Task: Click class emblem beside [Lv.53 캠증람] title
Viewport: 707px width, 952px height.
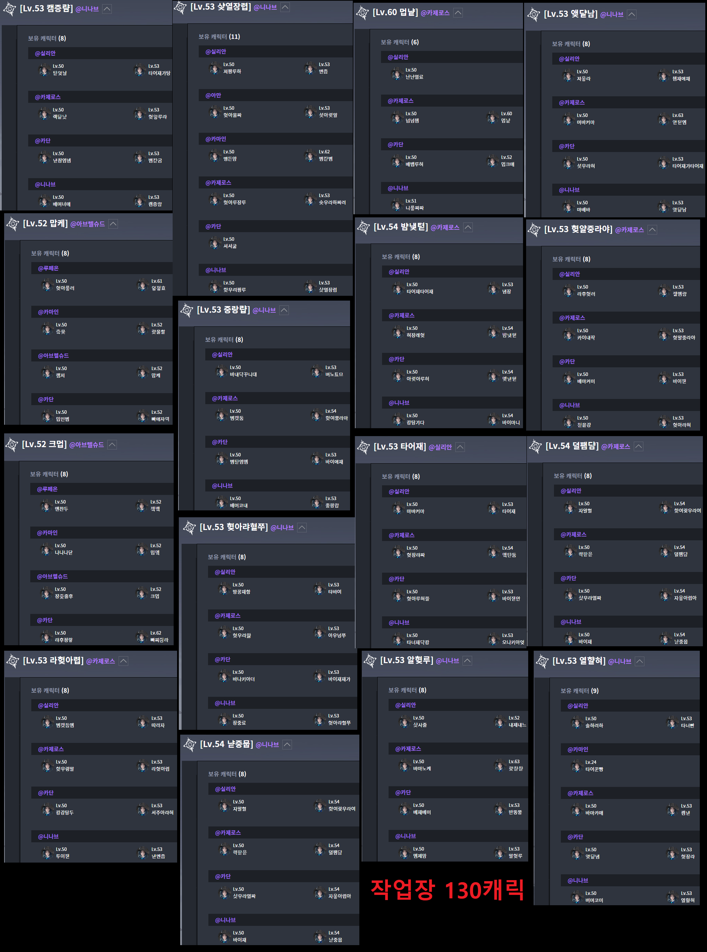Action: point(9,9)
